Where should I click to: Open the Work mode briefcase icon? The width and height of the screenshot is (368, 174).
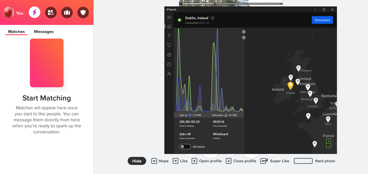[67, 13]
